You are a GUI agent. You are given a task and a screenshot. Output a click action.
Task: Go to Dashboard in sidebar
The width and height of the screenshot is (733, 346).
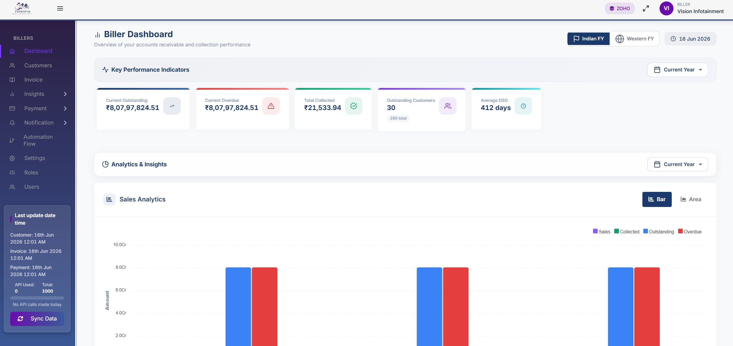[x=38, y=51]
